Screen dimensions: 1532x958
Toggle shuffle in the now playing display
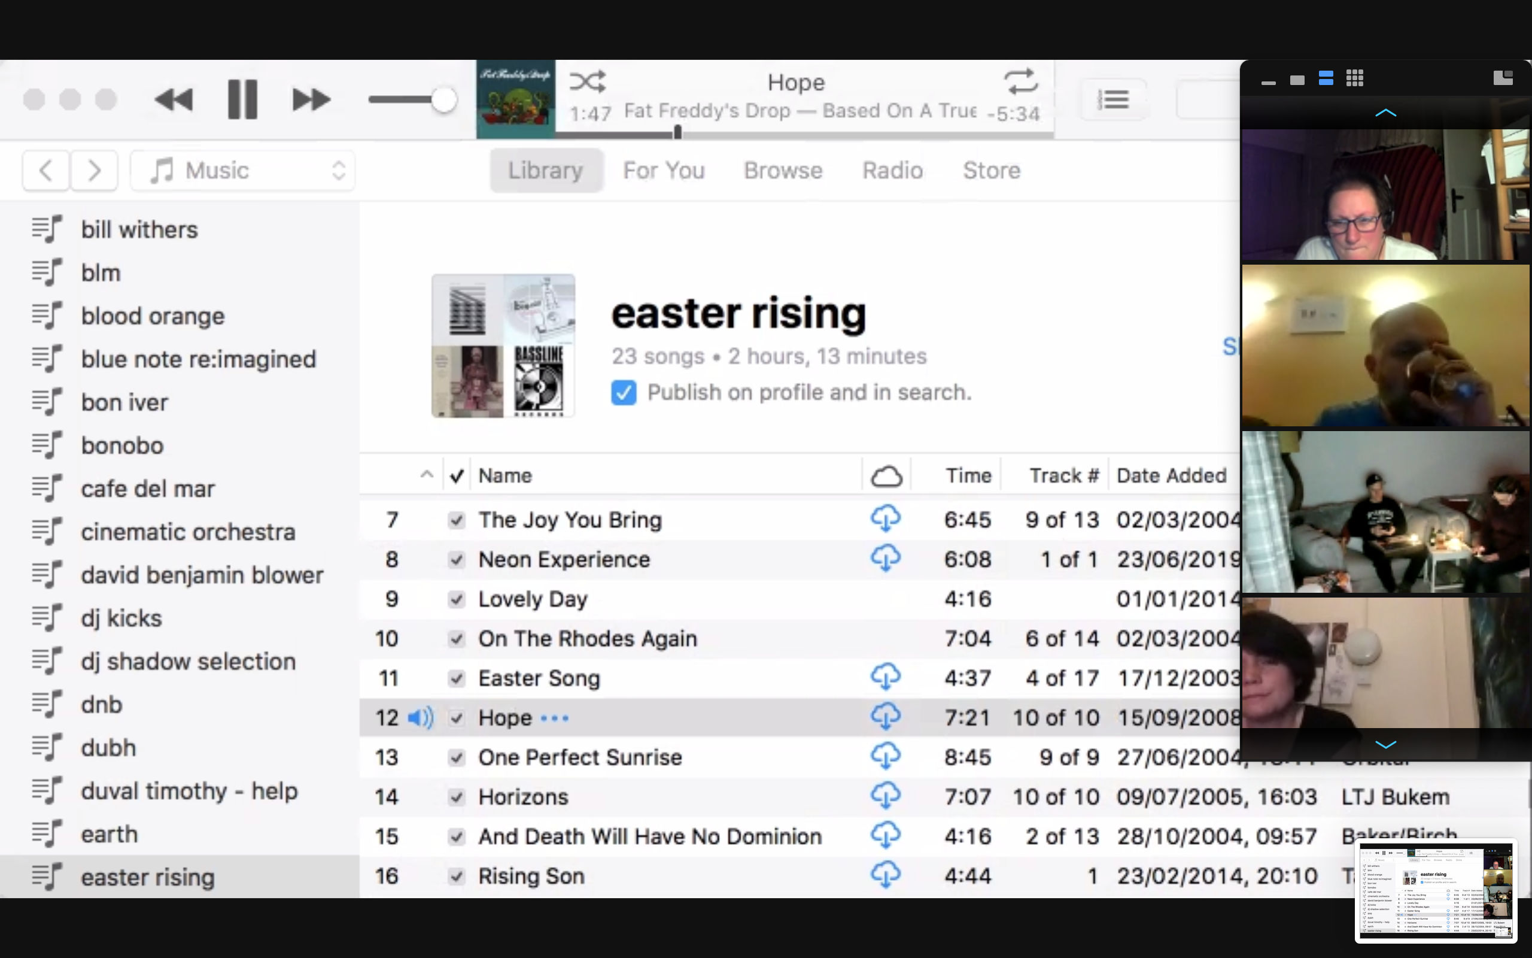coord(588,82)
